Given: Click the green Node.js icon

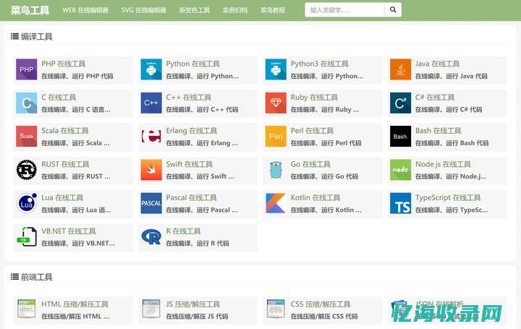Looking at the screenshot, I should click(400, 170).
